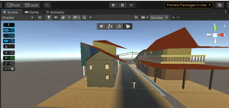Image resolution: width=229 pixels, height=108 pixels.
Task: Expand Gizmos dropdown arrow
Action: [166, 18]
